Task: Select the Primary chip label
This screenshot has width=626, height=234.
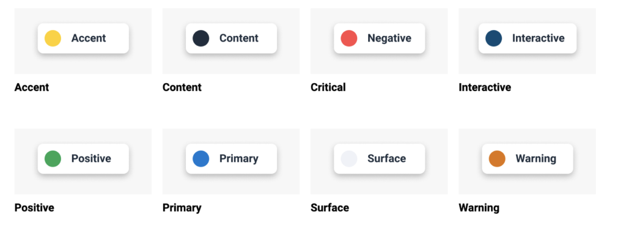Action: point(239,158)
